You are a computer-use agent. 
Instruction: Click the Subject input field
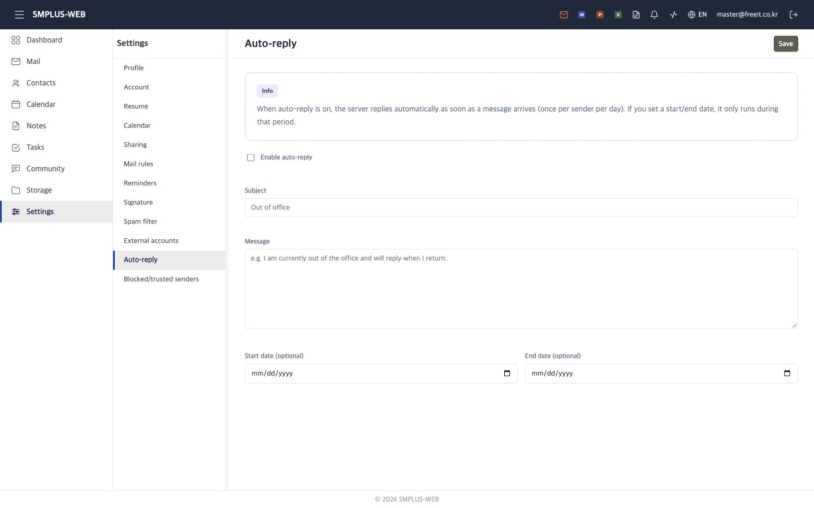point(521,207)
